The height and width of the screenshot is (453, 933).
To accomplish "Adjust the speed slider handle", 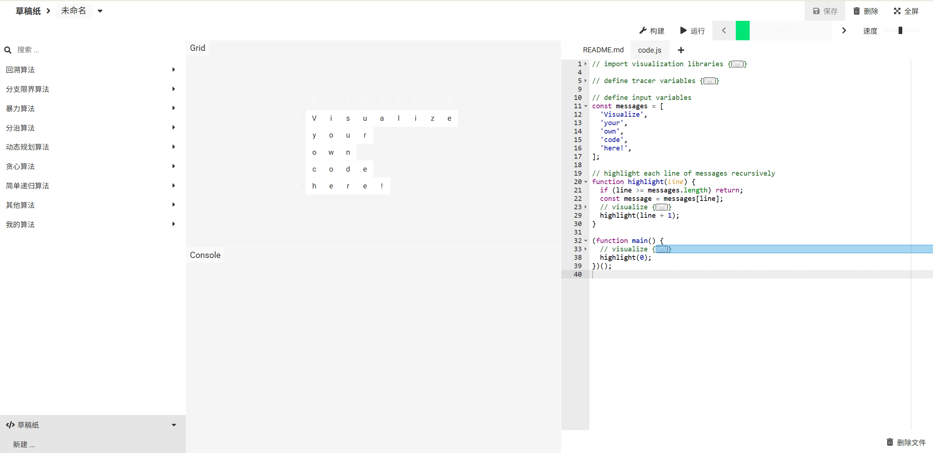I will 900,31.
